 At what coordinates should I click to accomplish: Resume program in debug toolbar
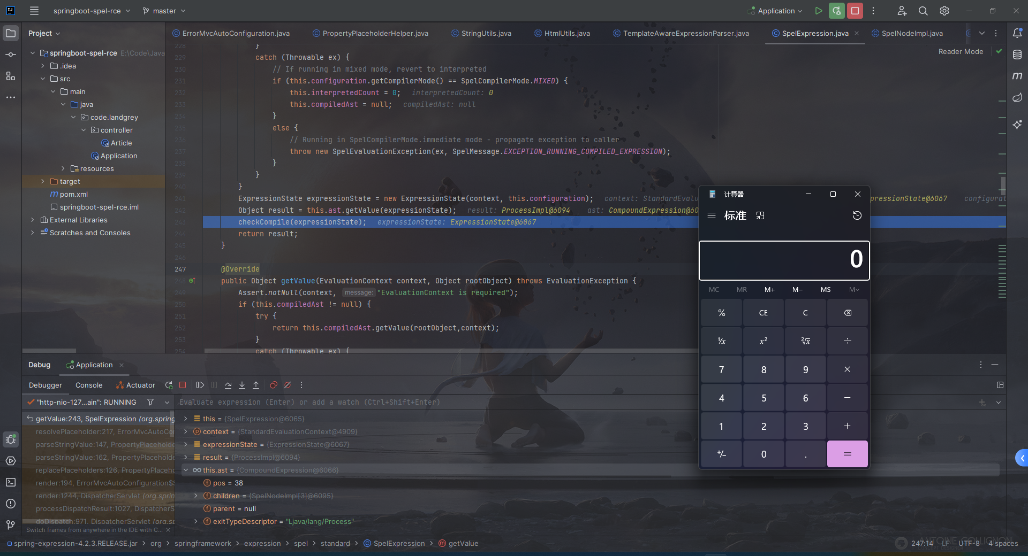(200, 385)
